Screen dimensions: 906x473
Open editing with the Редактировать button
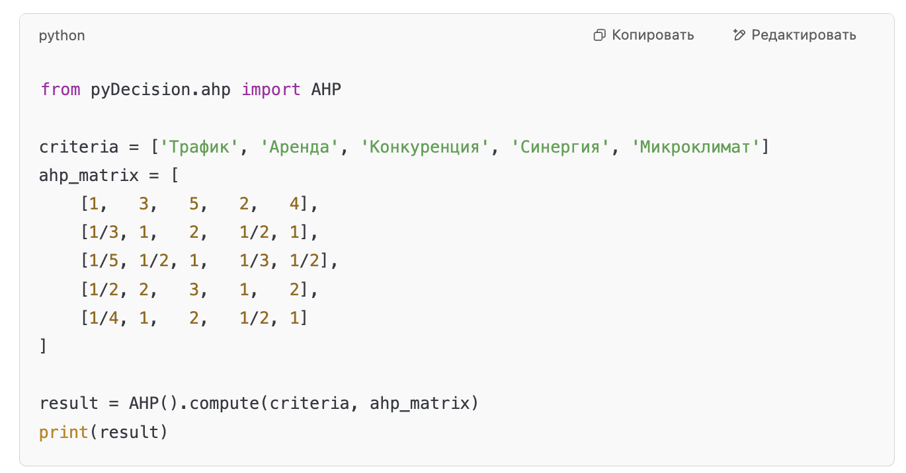(x=795, y=35)
